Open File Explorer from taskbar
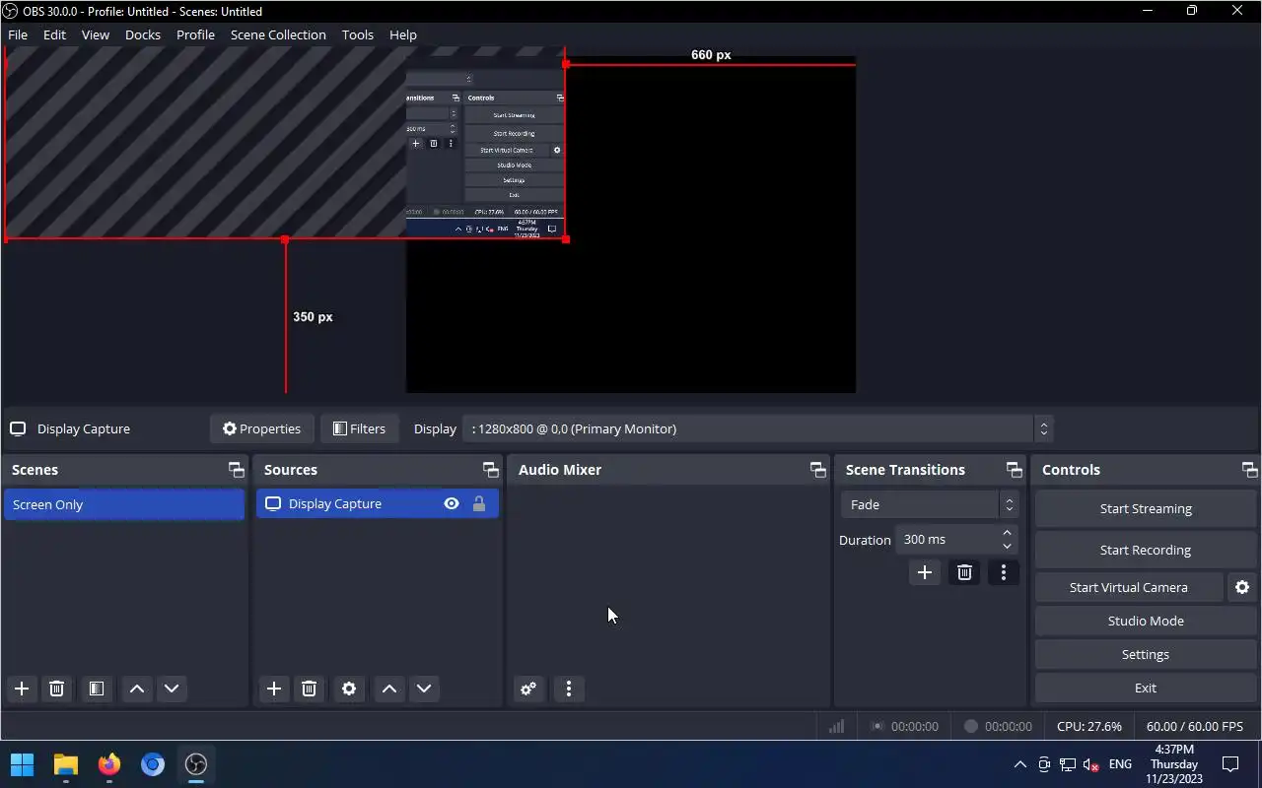 [66, 764]
